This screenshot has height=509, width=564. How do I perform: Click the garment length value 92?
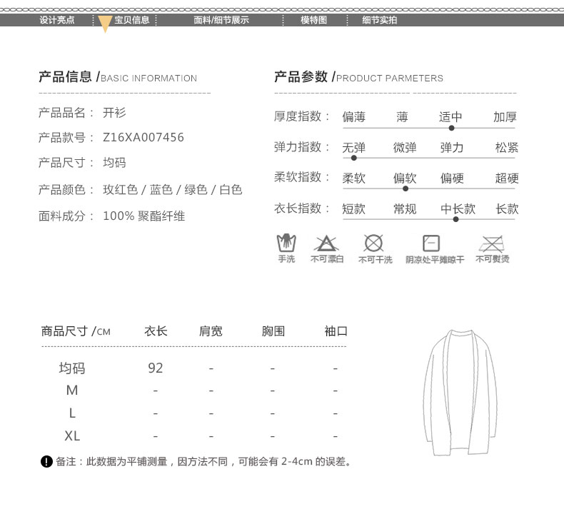156,368
